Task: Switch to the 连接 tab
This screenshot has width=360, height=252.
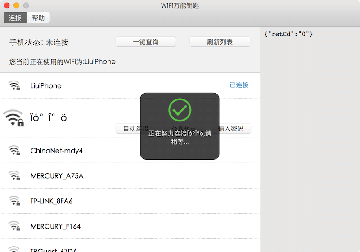Action: 15,18
